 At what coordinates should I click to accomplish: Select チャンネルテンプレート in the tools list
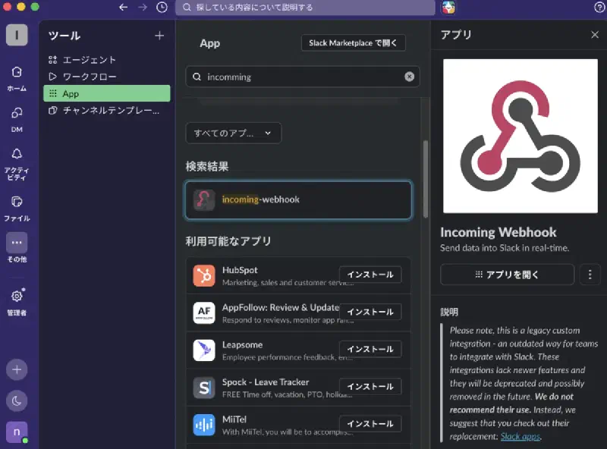[x=106, y=111]
